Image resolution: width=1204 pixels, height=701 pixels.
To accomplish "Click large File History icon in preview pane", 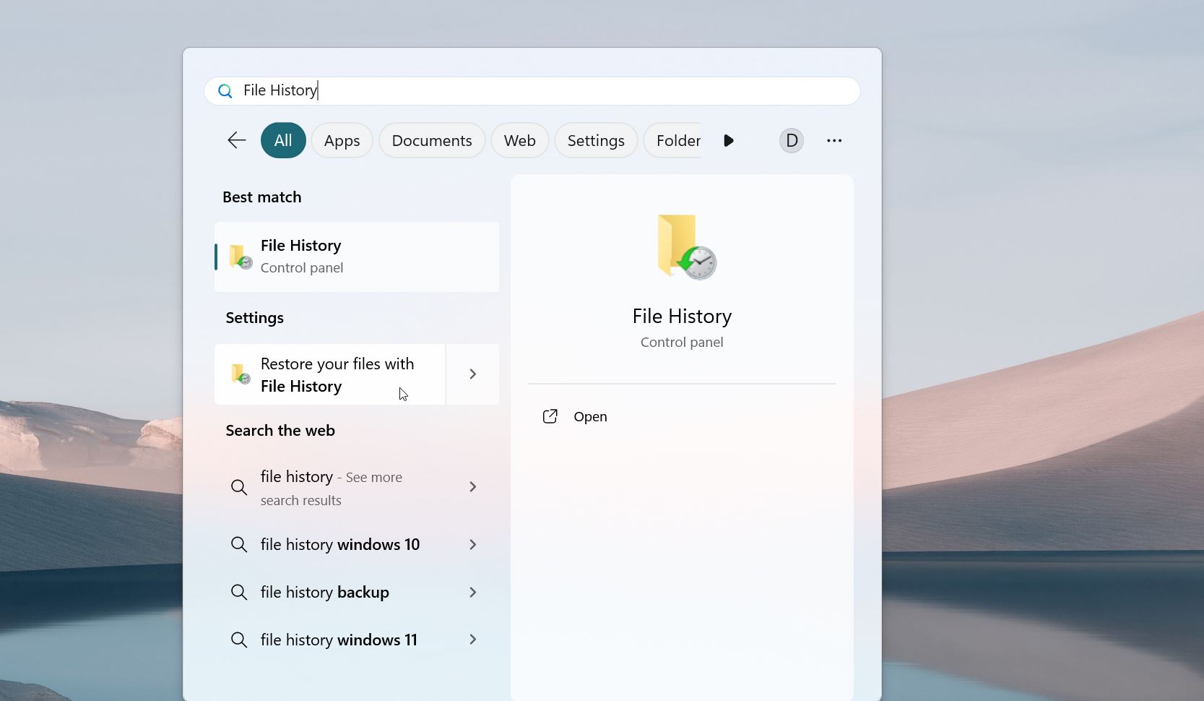I will 686,246.
